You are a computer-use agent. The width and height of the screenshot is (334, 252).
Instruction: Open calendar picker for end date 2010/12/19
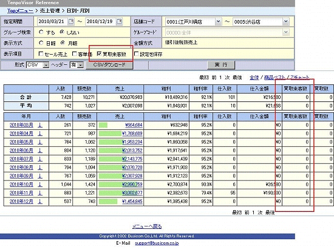point(120,21)
